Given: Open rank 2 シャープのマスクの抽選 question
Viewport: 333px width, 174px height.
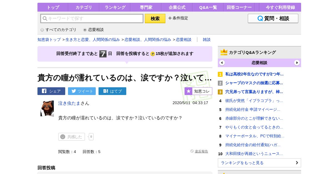Looking at the screenshot, I should (254, 83).
